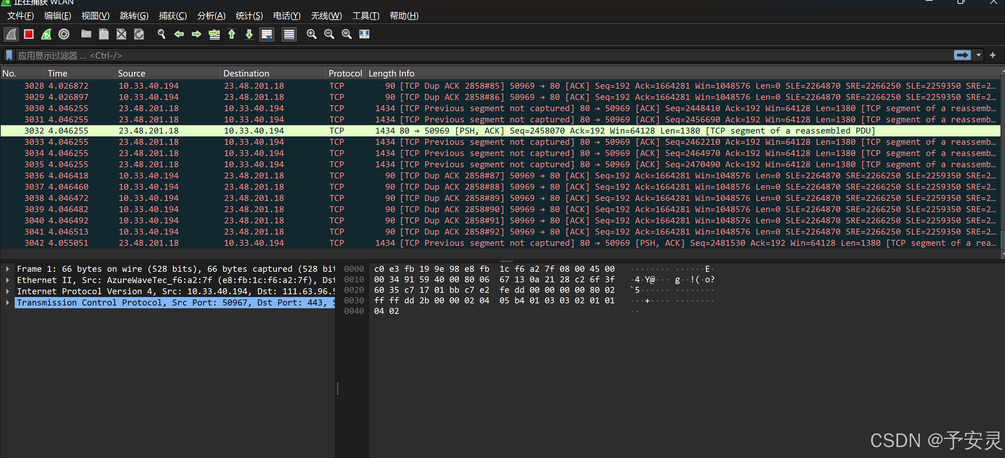Expand the Ethernet II tree node
Screen dimensions: 1005x458
point(7,280)
